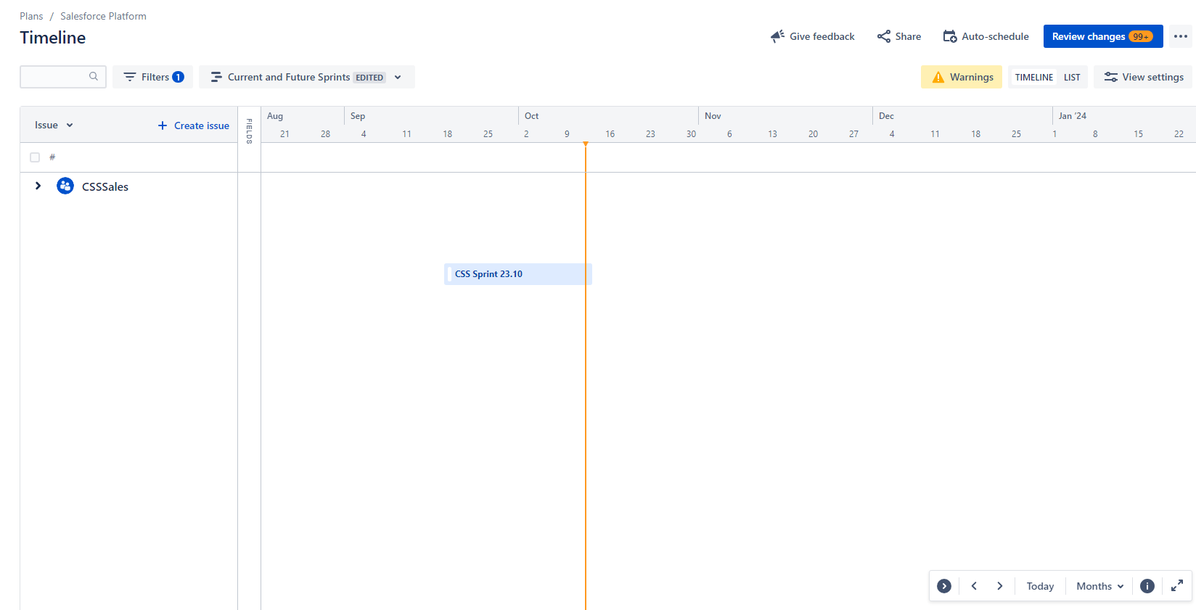The image size is (1196, 610).
Task: Tick the select-all issues checkbox
Action: click(35, 157)
